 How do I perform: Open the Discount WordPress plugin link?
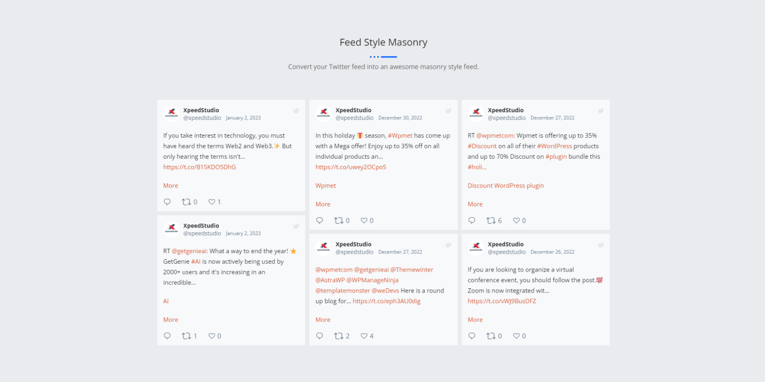pyautogui.click(x=506, y=186)
